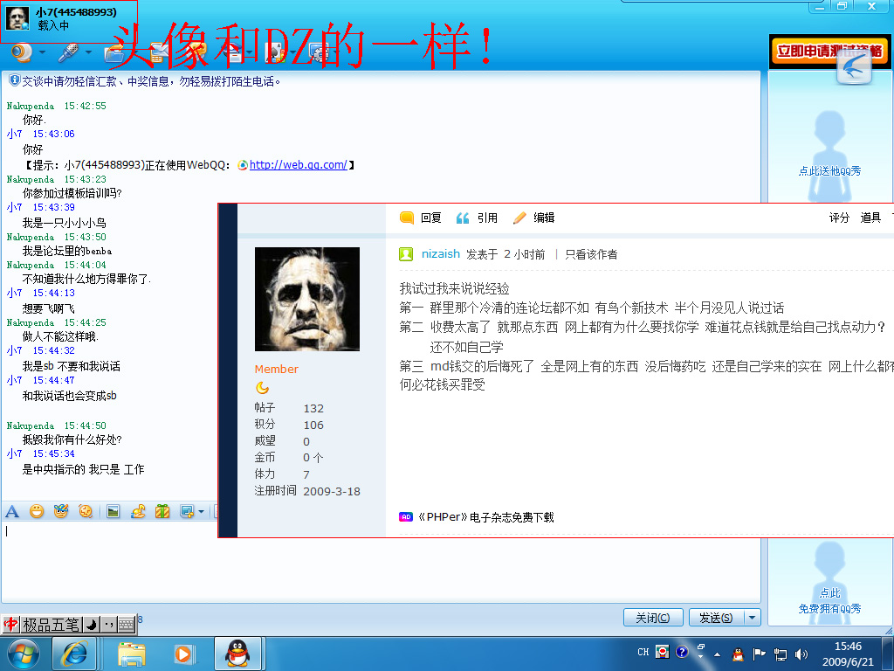894x671 pixels.
Task: Click the 《PHPer》电子杂志免费下载 ad link
Action: tap(485, 517)
